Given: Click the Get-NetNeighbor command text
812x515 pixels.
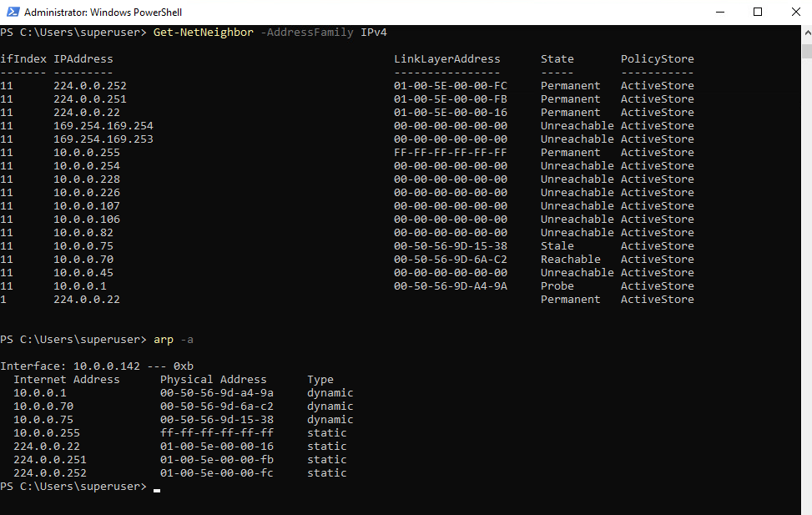Looking at the screenshot, I should coord(204,32).
